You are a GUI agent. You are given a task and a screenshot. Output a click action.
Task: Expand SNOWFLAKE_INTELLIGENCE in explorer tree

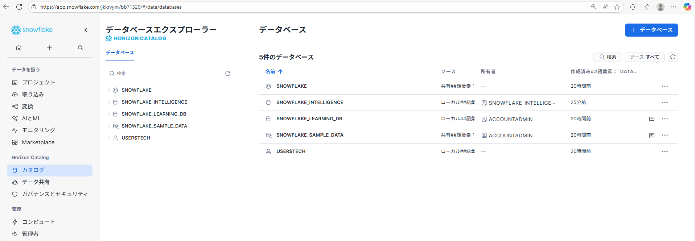click(108, 102)
